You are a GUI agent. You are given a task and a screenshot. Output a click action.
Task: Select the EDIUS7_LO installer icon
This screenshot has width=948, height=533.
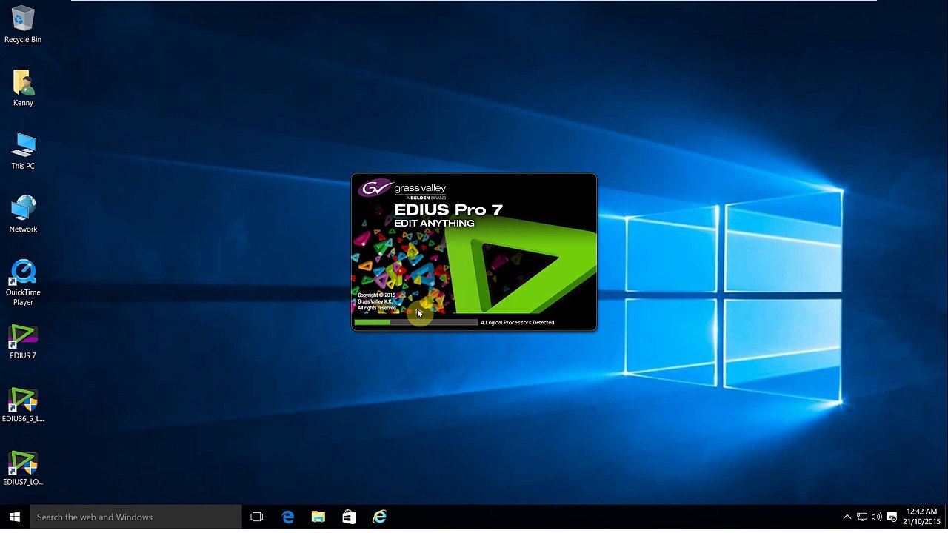[23, 469]
